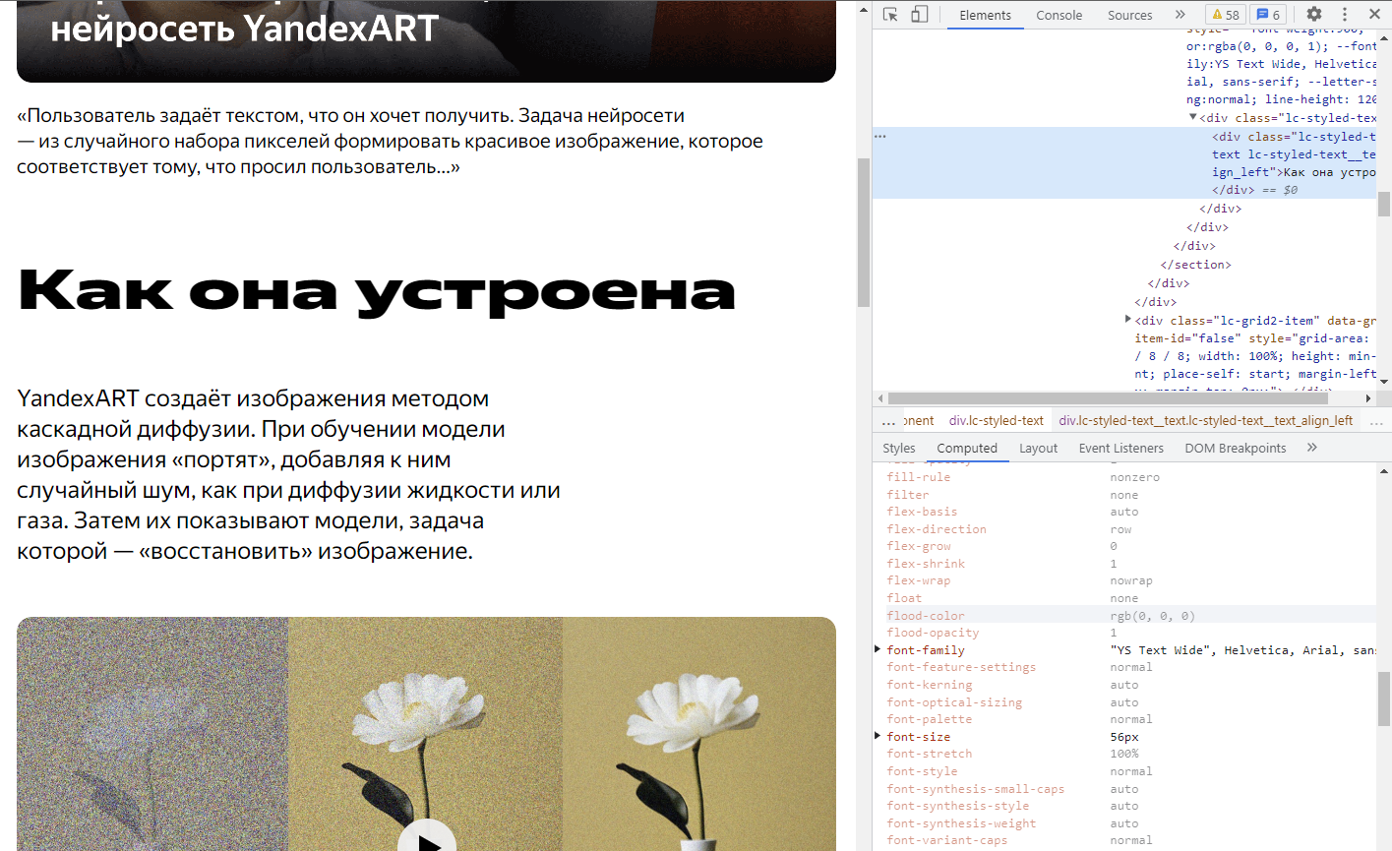Image resolution: width=1392 pixels, height=851 pixels.
Task: Open the DOM Breakpoints tab
Action: pos(1235,448)
